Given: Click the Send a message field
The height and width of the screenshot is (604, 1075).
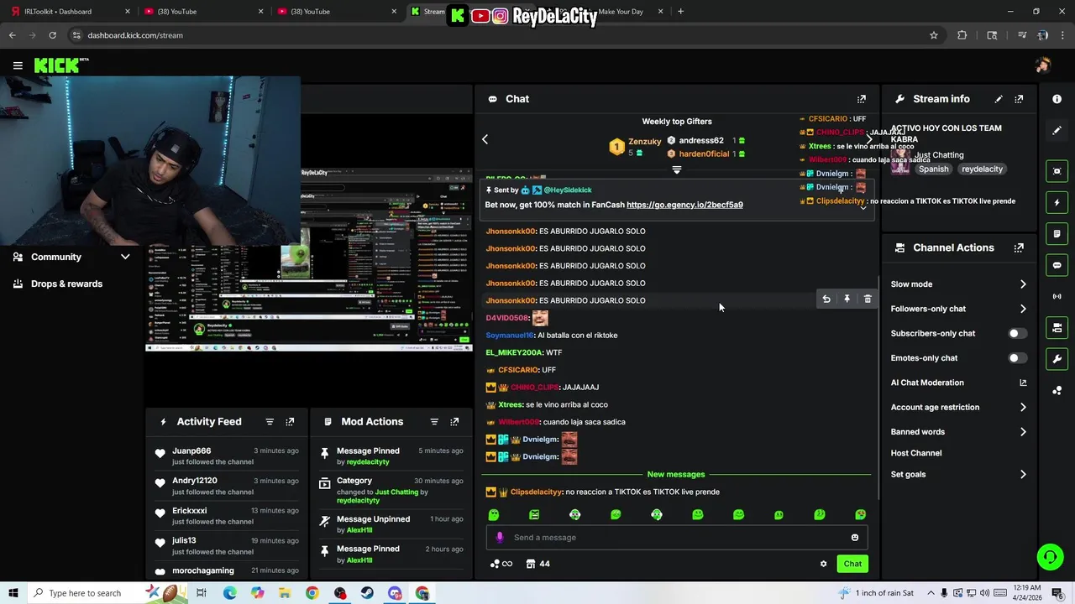Looking at the screenshot, I should click(676, 538).
